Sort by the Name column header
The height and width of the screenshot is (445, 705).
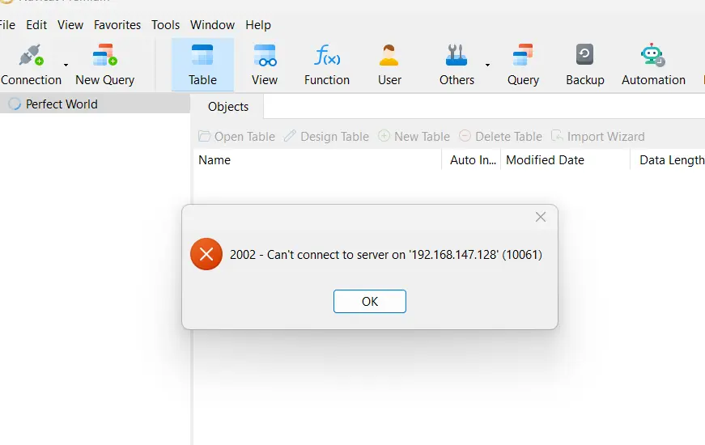[x=317, y=160]
